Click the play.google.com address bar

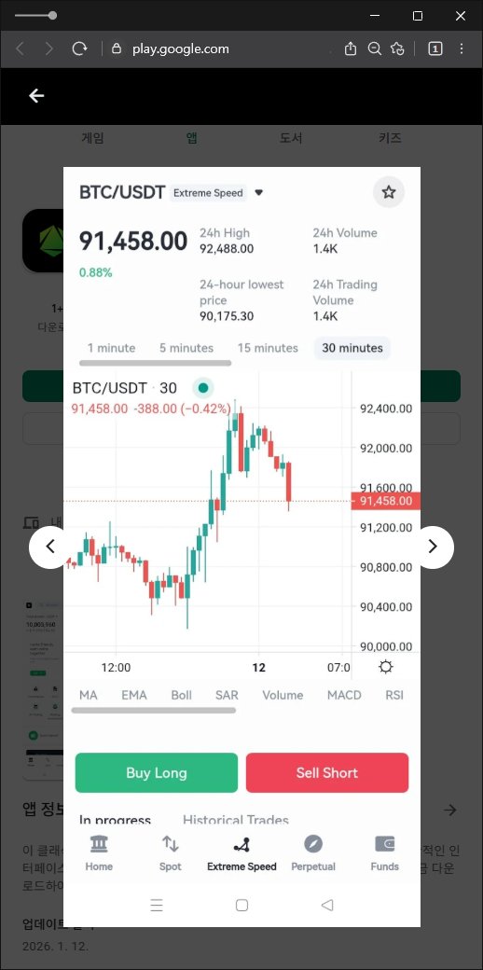pyautogui.click(x=181, y=48)
